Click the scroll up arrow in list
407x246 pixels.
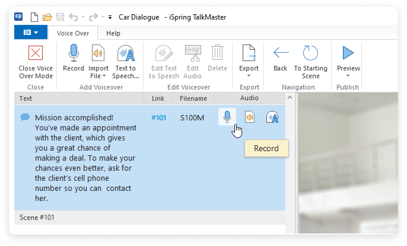[x=290, y=98]
